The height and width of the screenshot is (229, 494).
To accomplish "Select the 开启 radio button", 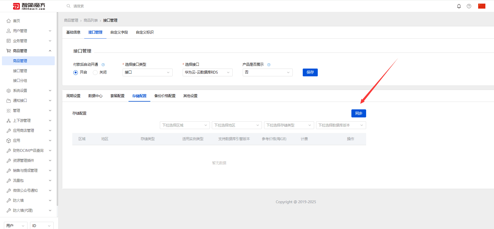I will coord(76,72).
